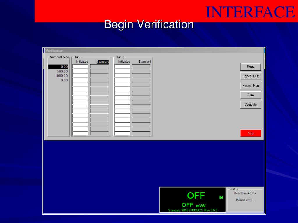Click Run 2 Standard field in 500.00 row
This screenshot has height=223, width=298.
pyautogui.click(x=141, y=71)
